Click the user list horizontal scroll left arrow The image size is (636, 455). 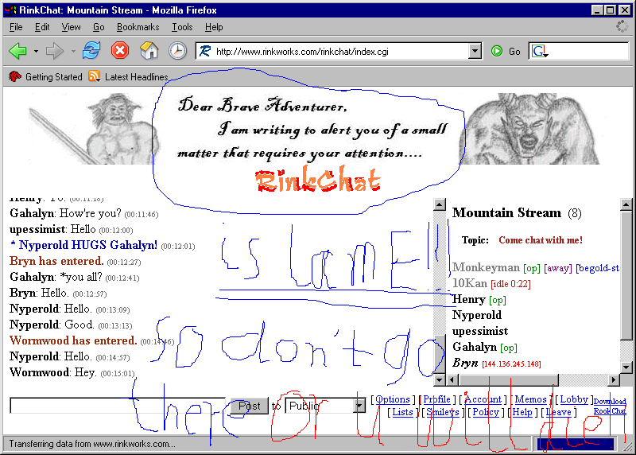(x=453, y=380)
